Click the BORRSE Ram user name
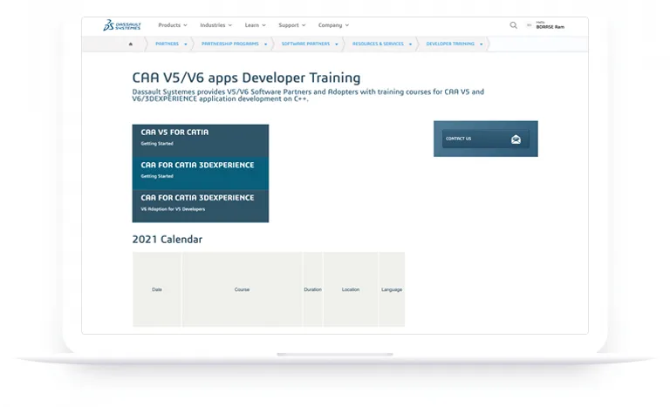Viewport: 670px width, 407px height. pyautogui.click(x=550, y=27)
